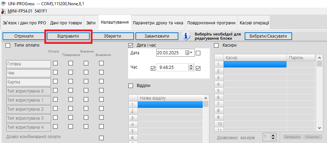Check Тип користувача 4 Повернення checkbox
327x143 pixels.
tap(71, 126)
